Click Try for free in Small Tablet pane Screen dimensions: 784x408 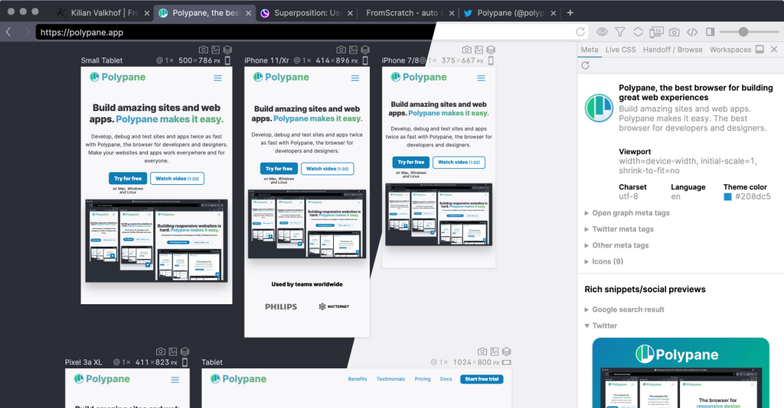[x=128, y=178]
